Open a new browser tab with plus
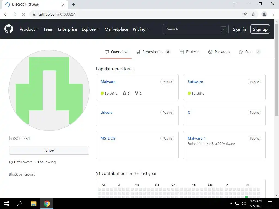The image size is (279, 209). pos(74,5)
